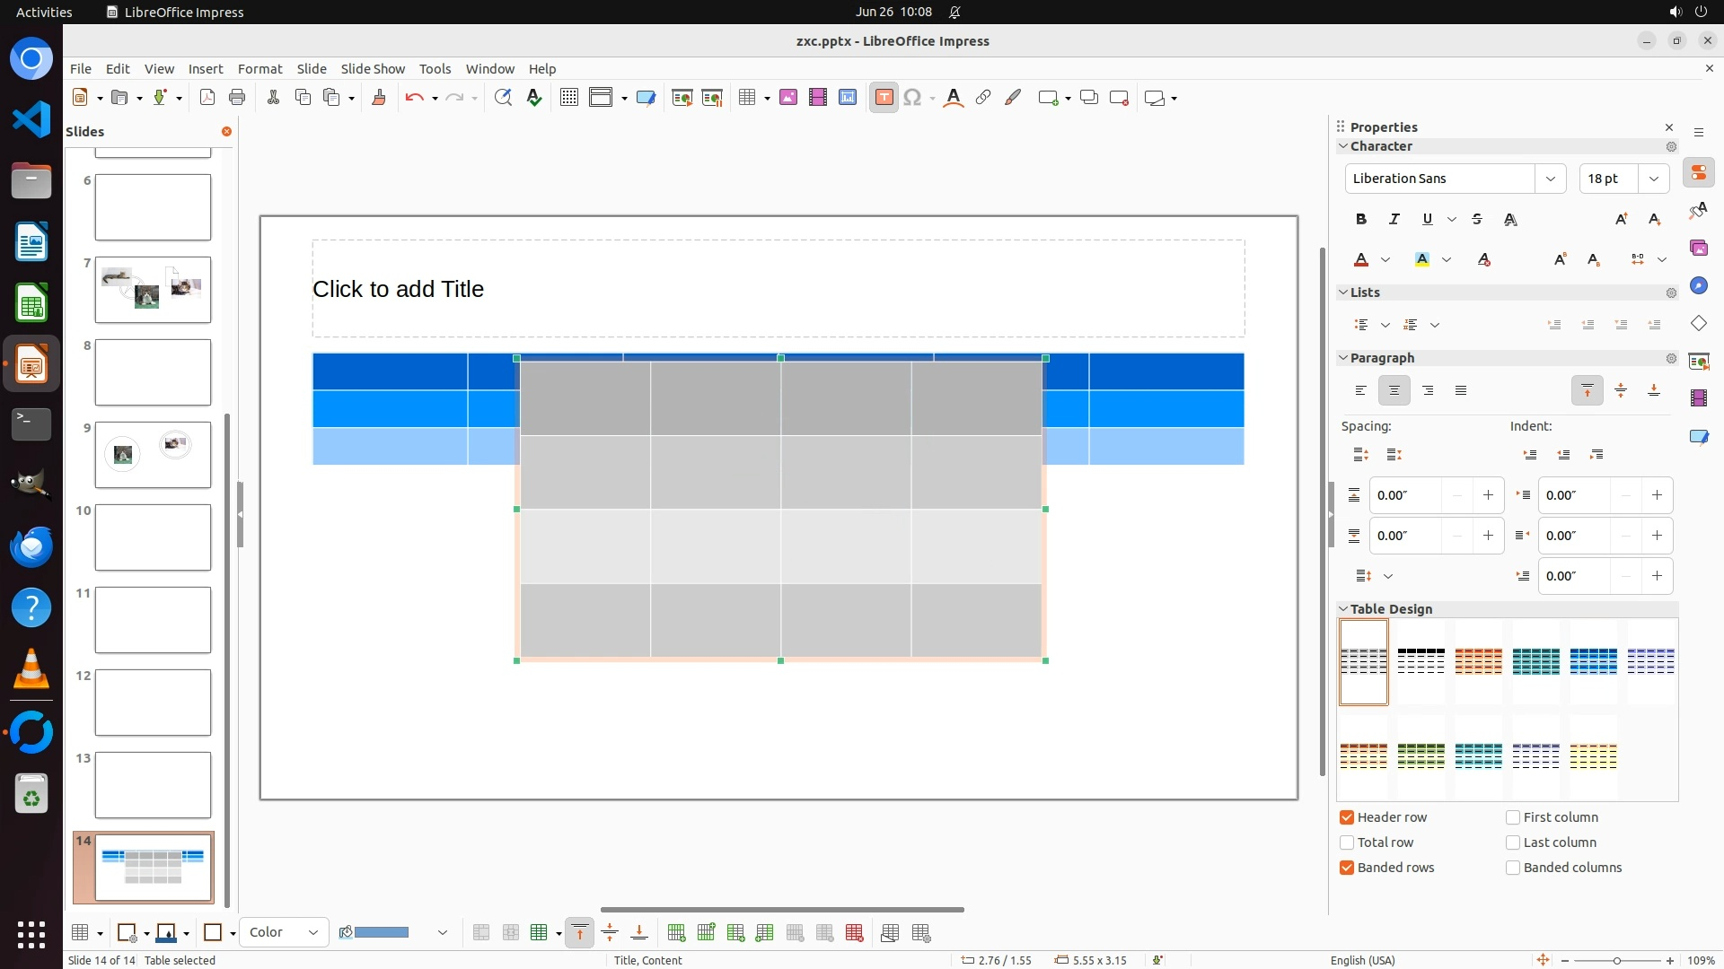This screenshot has height=969, width=1724.
Task: Open the area fill color dropdown
Action: tap(443, 933)
